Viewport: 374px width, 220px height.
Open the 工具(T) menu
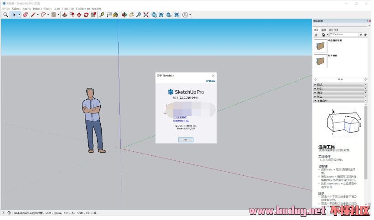pyautogui.click(x=58, y=9)
